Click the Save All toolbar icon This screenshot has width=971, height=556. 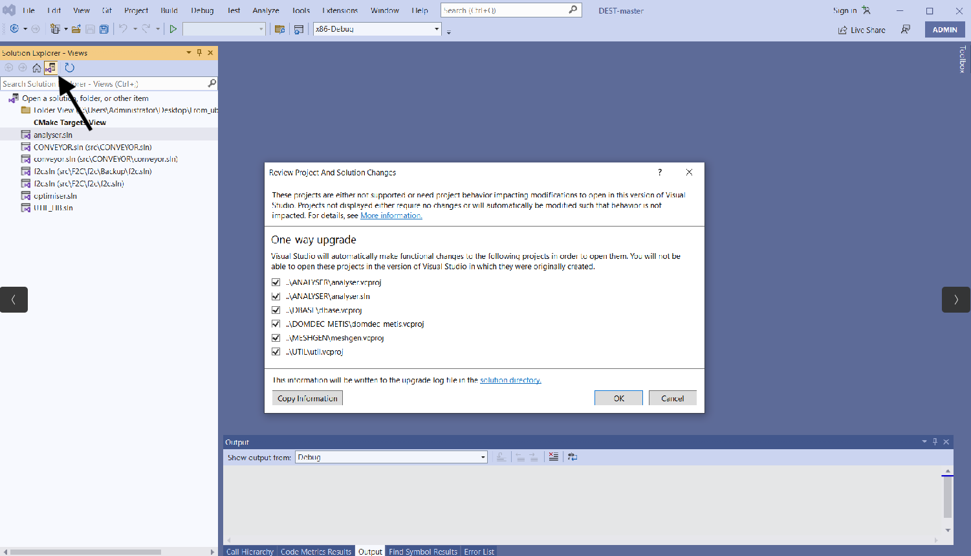click(x=104, y=29)
